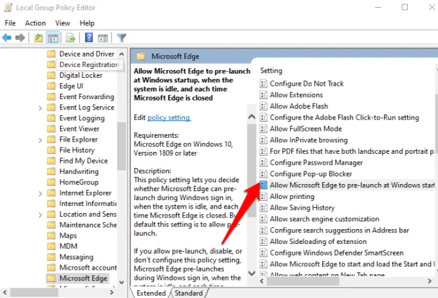The width and height of the screenshot is (438, 298).
Task: Select the Configure Pop-up Blocker setting
Action: (310, 174)
